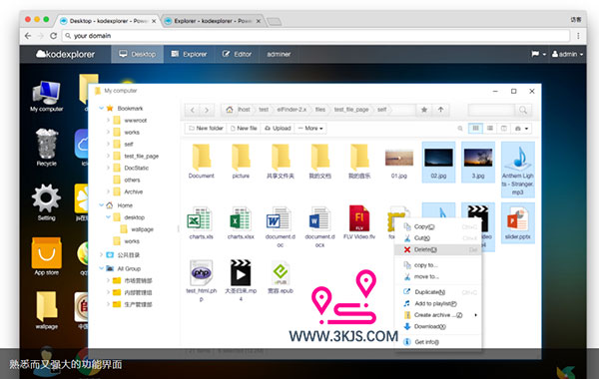
Task: Open the admin user dropdown
Action: click(x=567, y=54)
